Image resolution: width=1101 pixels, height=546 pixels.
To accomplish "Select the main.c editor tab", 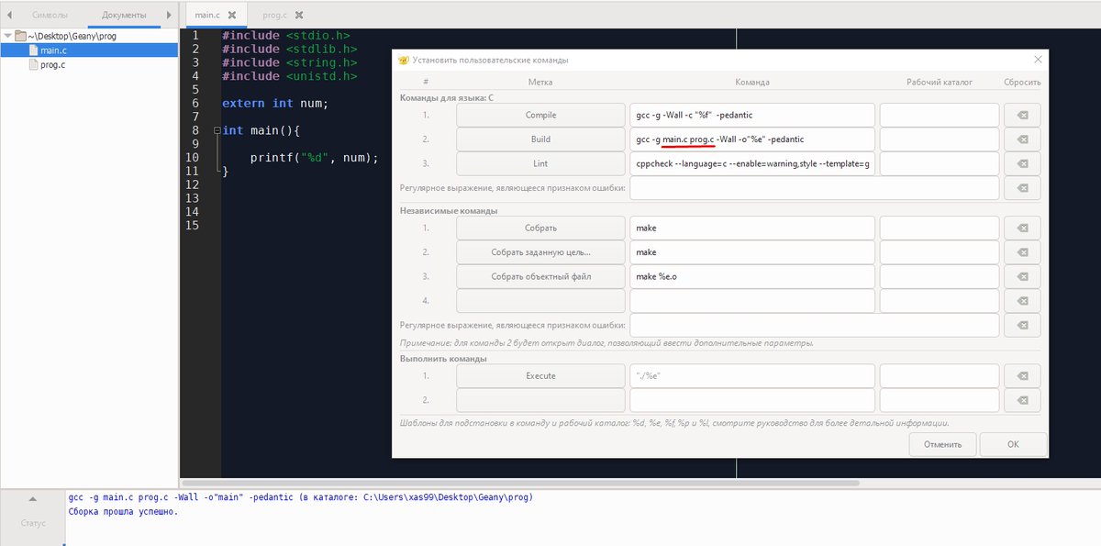I will tap(206, 16).
